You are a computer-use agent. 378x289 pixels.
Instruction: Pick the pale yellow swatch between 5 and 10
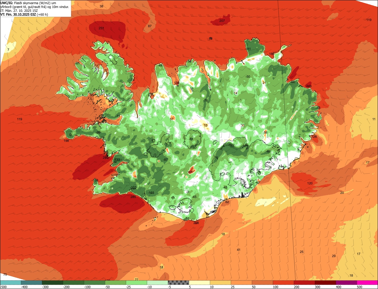199,283
